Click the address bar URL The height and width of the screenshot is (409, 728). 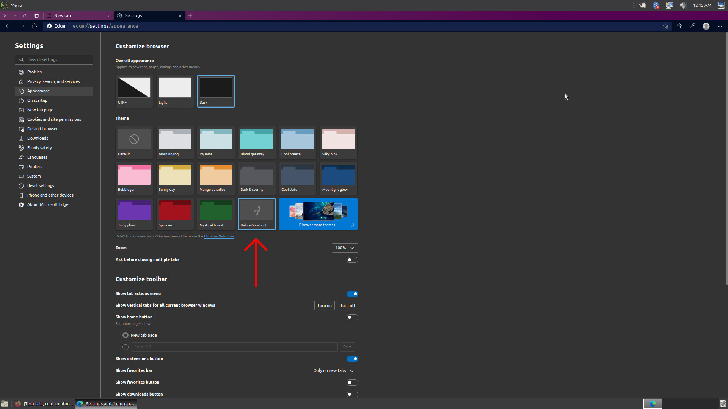click(105, 26)
